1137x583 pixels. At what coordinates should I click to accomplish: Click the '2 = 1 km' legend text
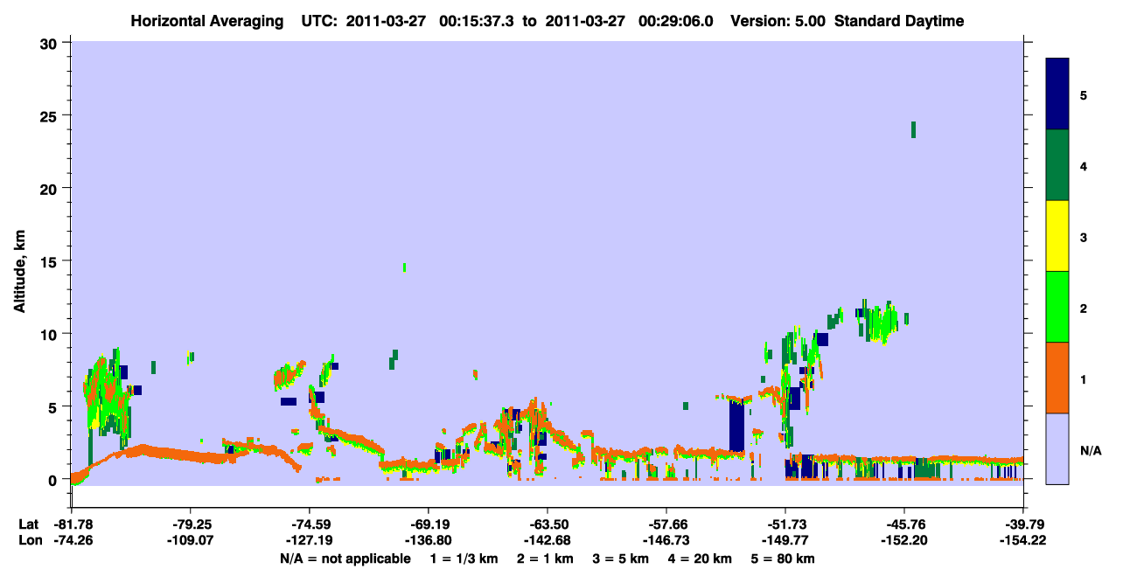tap(545, 558)
